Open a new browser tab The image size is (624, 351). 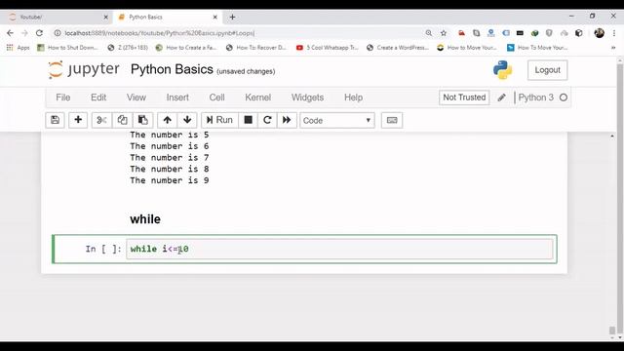pyautogui.click(x=232, y=18)
